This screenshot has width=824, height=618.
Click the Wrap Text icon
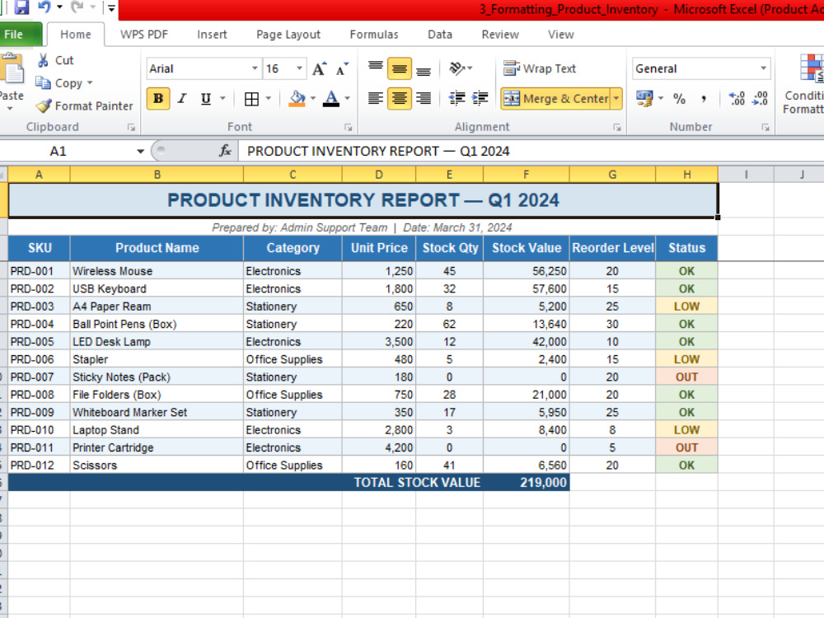coord(512,68)
